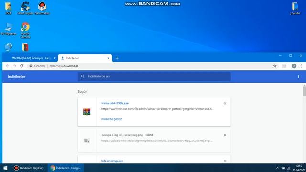Click the downloads page scrollbar thumb
This screenshot has height=172, width=306.
pyautogui.click(x=304, y=91)
